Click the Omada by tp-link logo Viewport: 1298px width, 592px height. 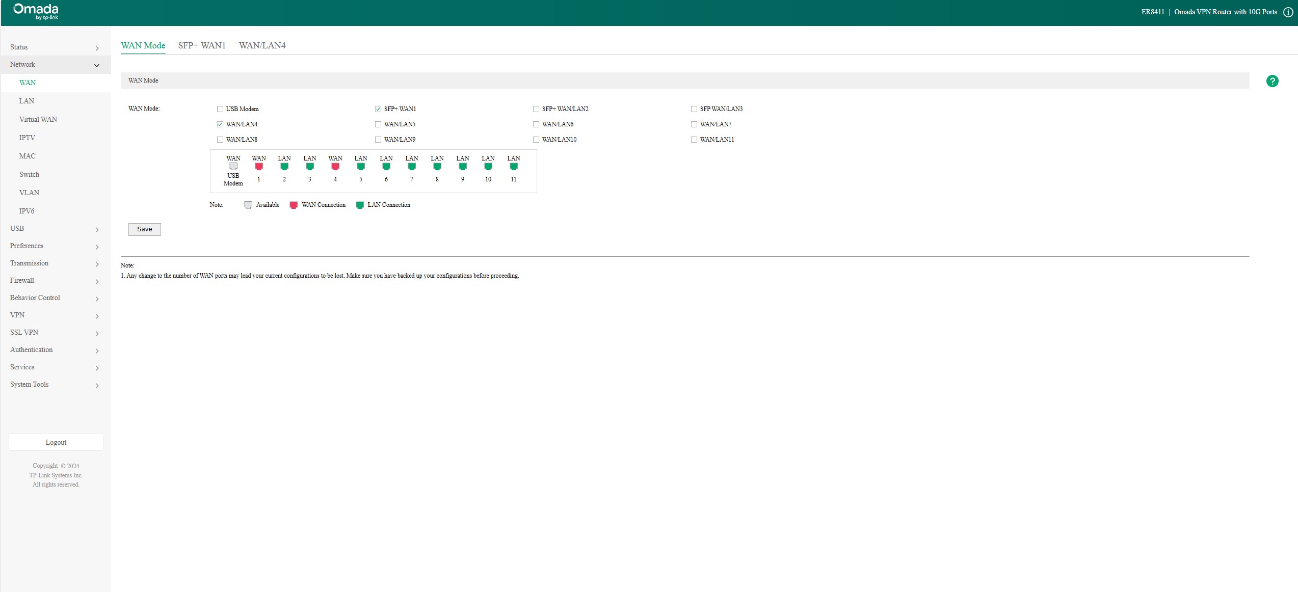(36, 11)
